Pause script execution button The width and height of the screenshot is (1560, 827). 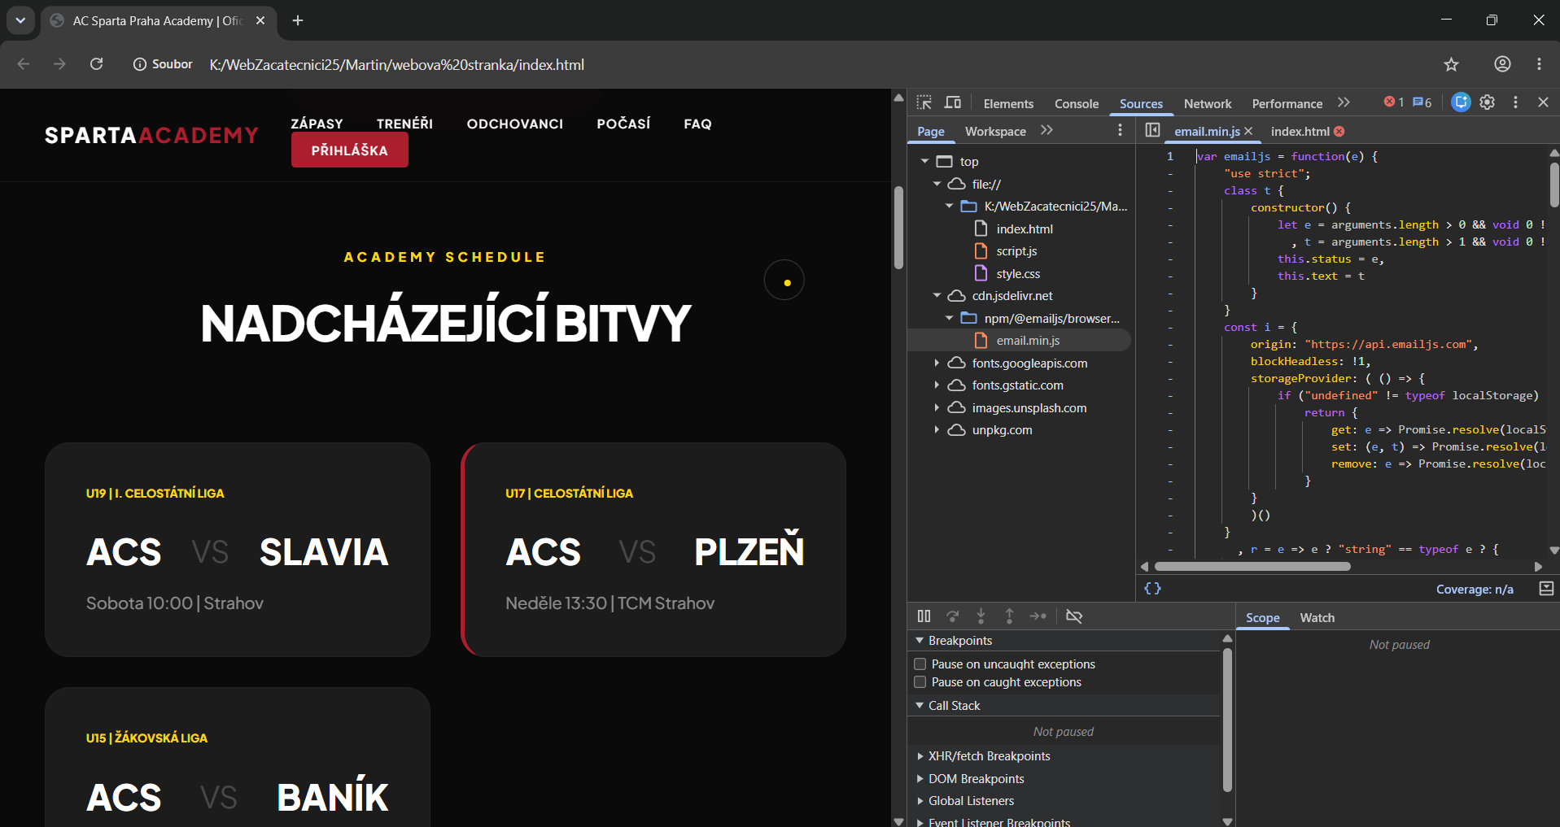(924, 616)
